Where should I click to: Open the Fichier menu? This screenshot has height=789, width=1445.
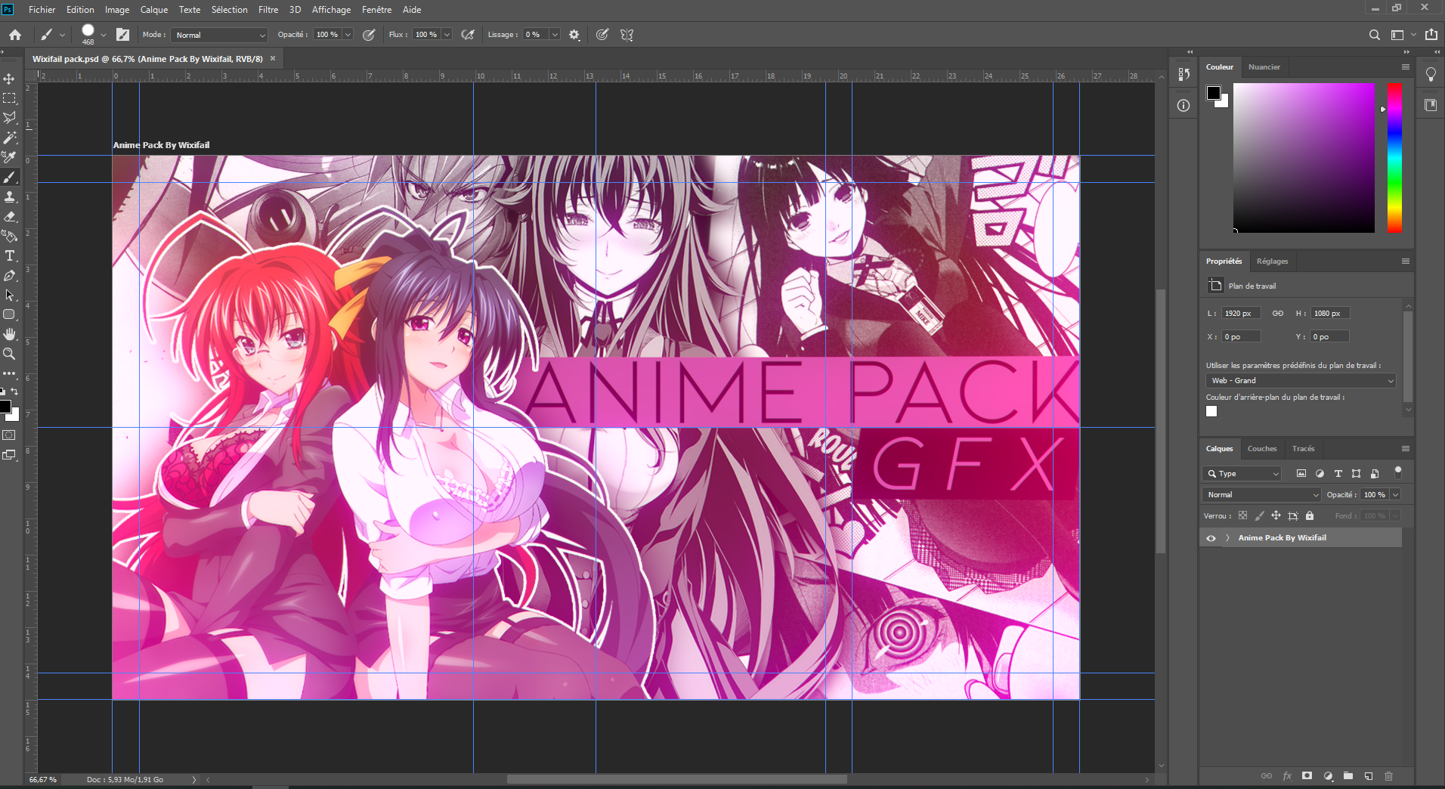[x=42, y=10]
